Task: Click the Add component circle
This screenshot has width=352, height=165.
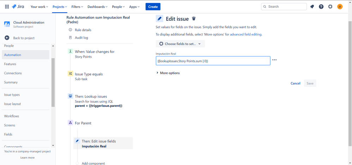Action: (77, 163)
